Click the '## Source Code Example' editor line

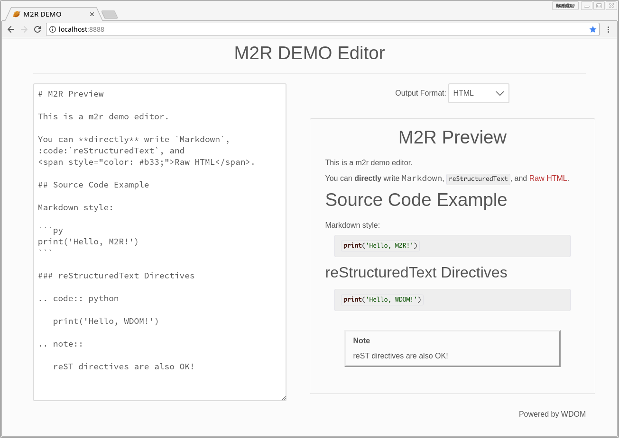tap(93, 185)
